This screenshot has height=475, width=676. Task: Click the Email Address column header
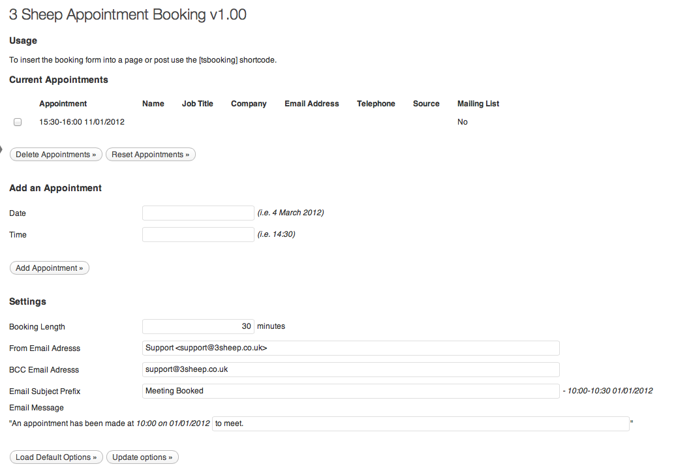point(312,104)
